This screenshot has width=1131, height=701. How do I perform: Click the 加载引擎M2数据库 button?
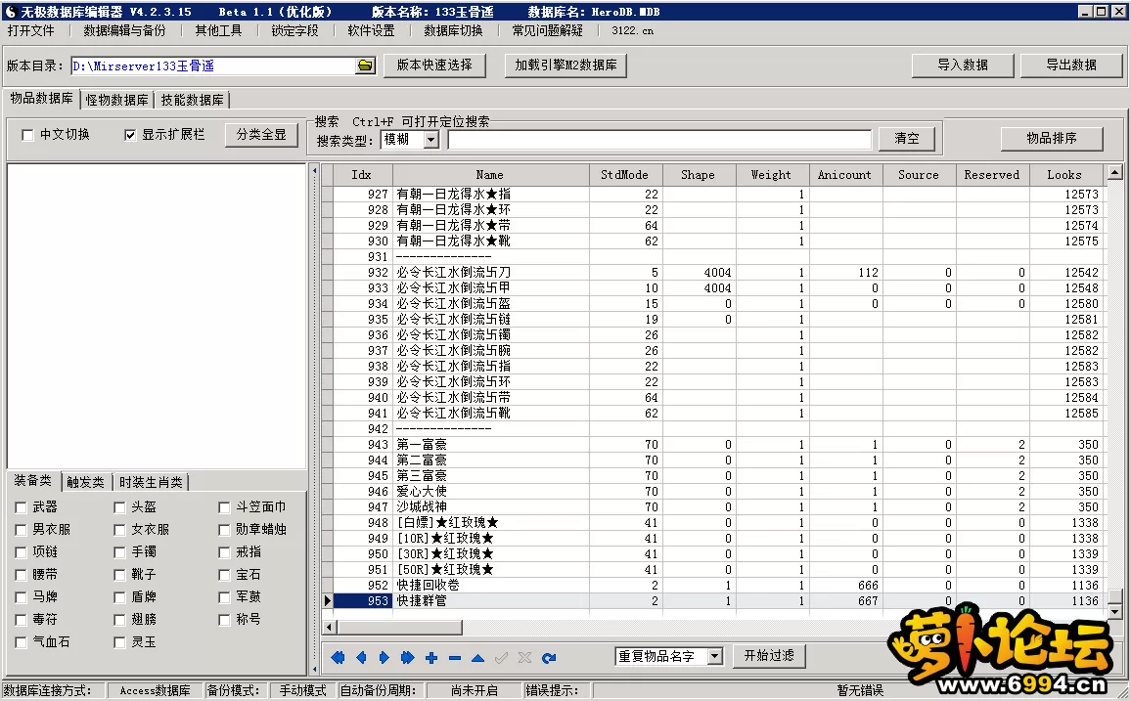coord(565,65)
